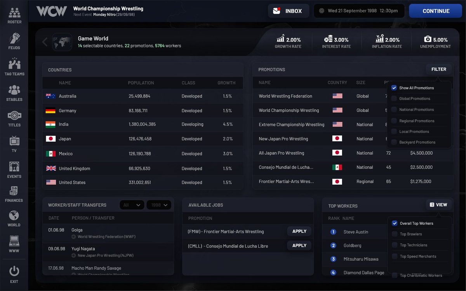Click the Continue button
The height and width of the screenshot is (291, 466).
click(x=436, y=11)
